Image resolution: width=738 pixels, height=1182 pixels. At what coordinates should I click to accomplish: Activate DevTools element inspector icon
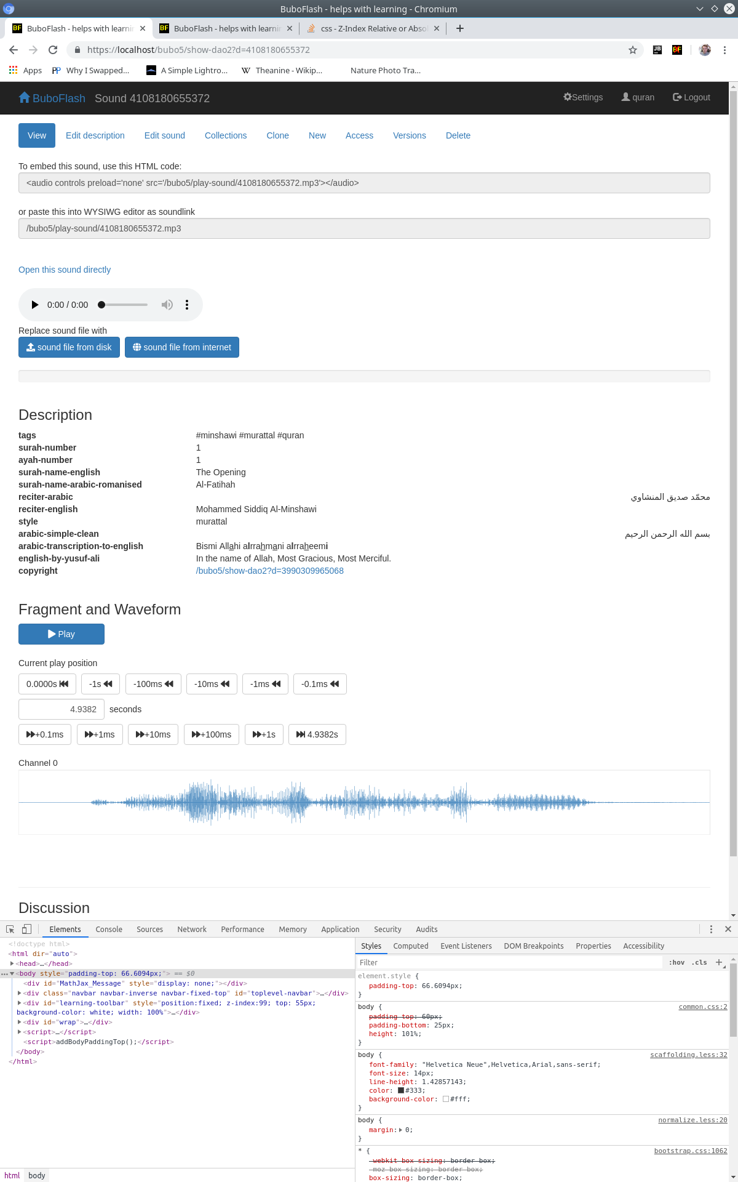(x=10, y=929)
